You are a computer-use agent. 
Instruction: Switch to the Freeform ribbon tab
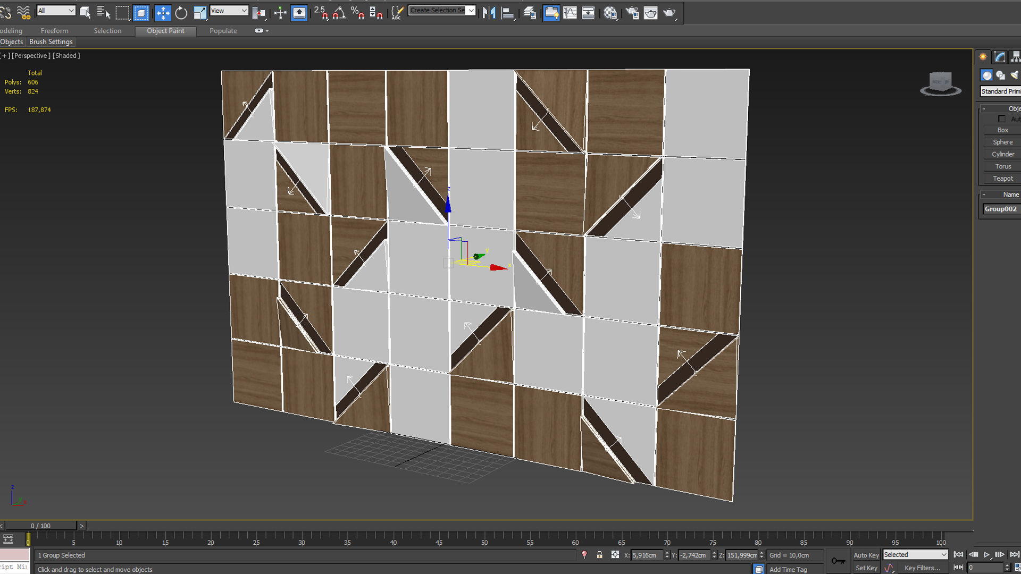(54, 31)
